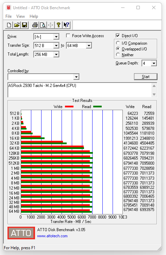Click the For Help, press F1 status text
Image resolution: width=166 pixels, height=255 pixels.
pyautogui.click(x=19, y=248)
